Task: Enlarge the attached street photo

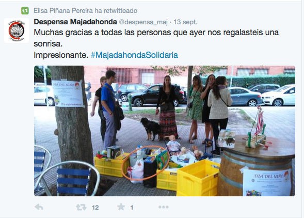Action: 165,131
